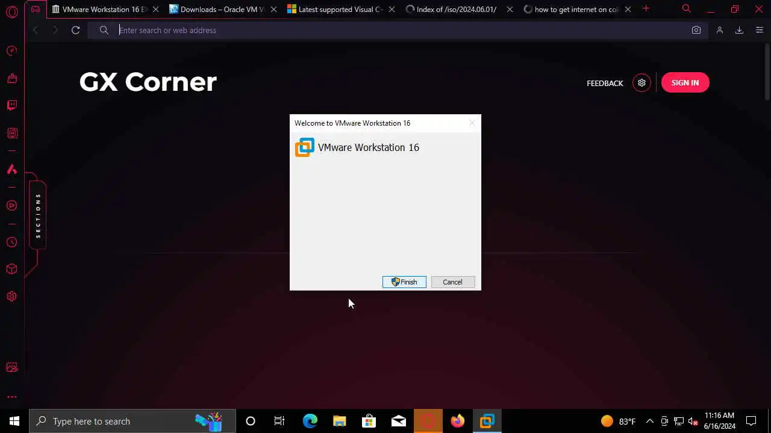Click the muted volume tray icon
771x433 pixels.
pos(693,421)
